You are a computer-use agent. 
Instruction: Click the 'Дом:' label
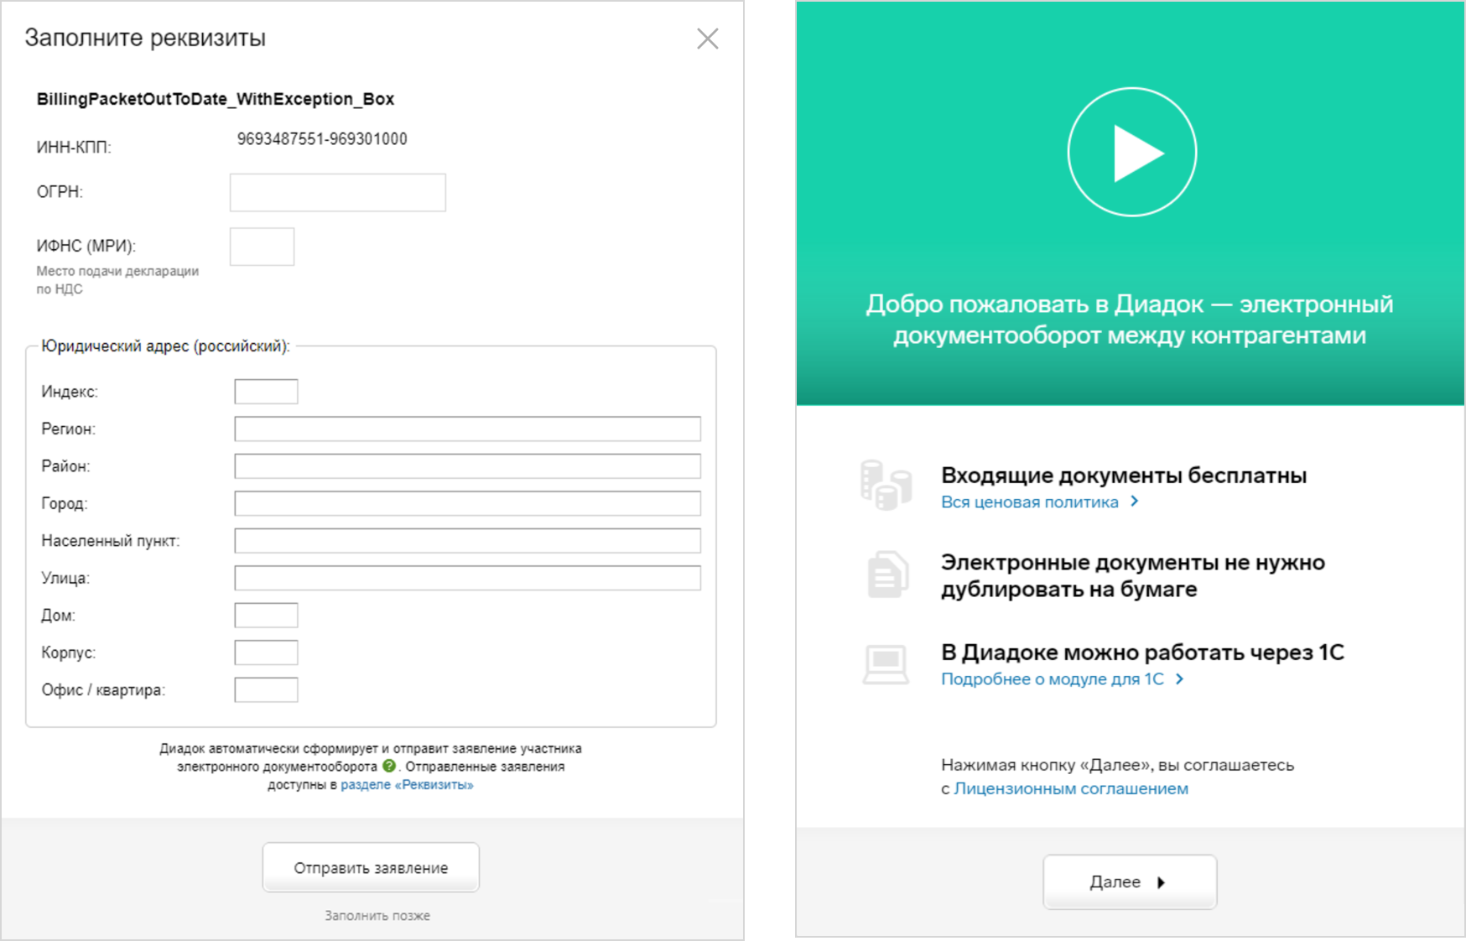point(59,616)
